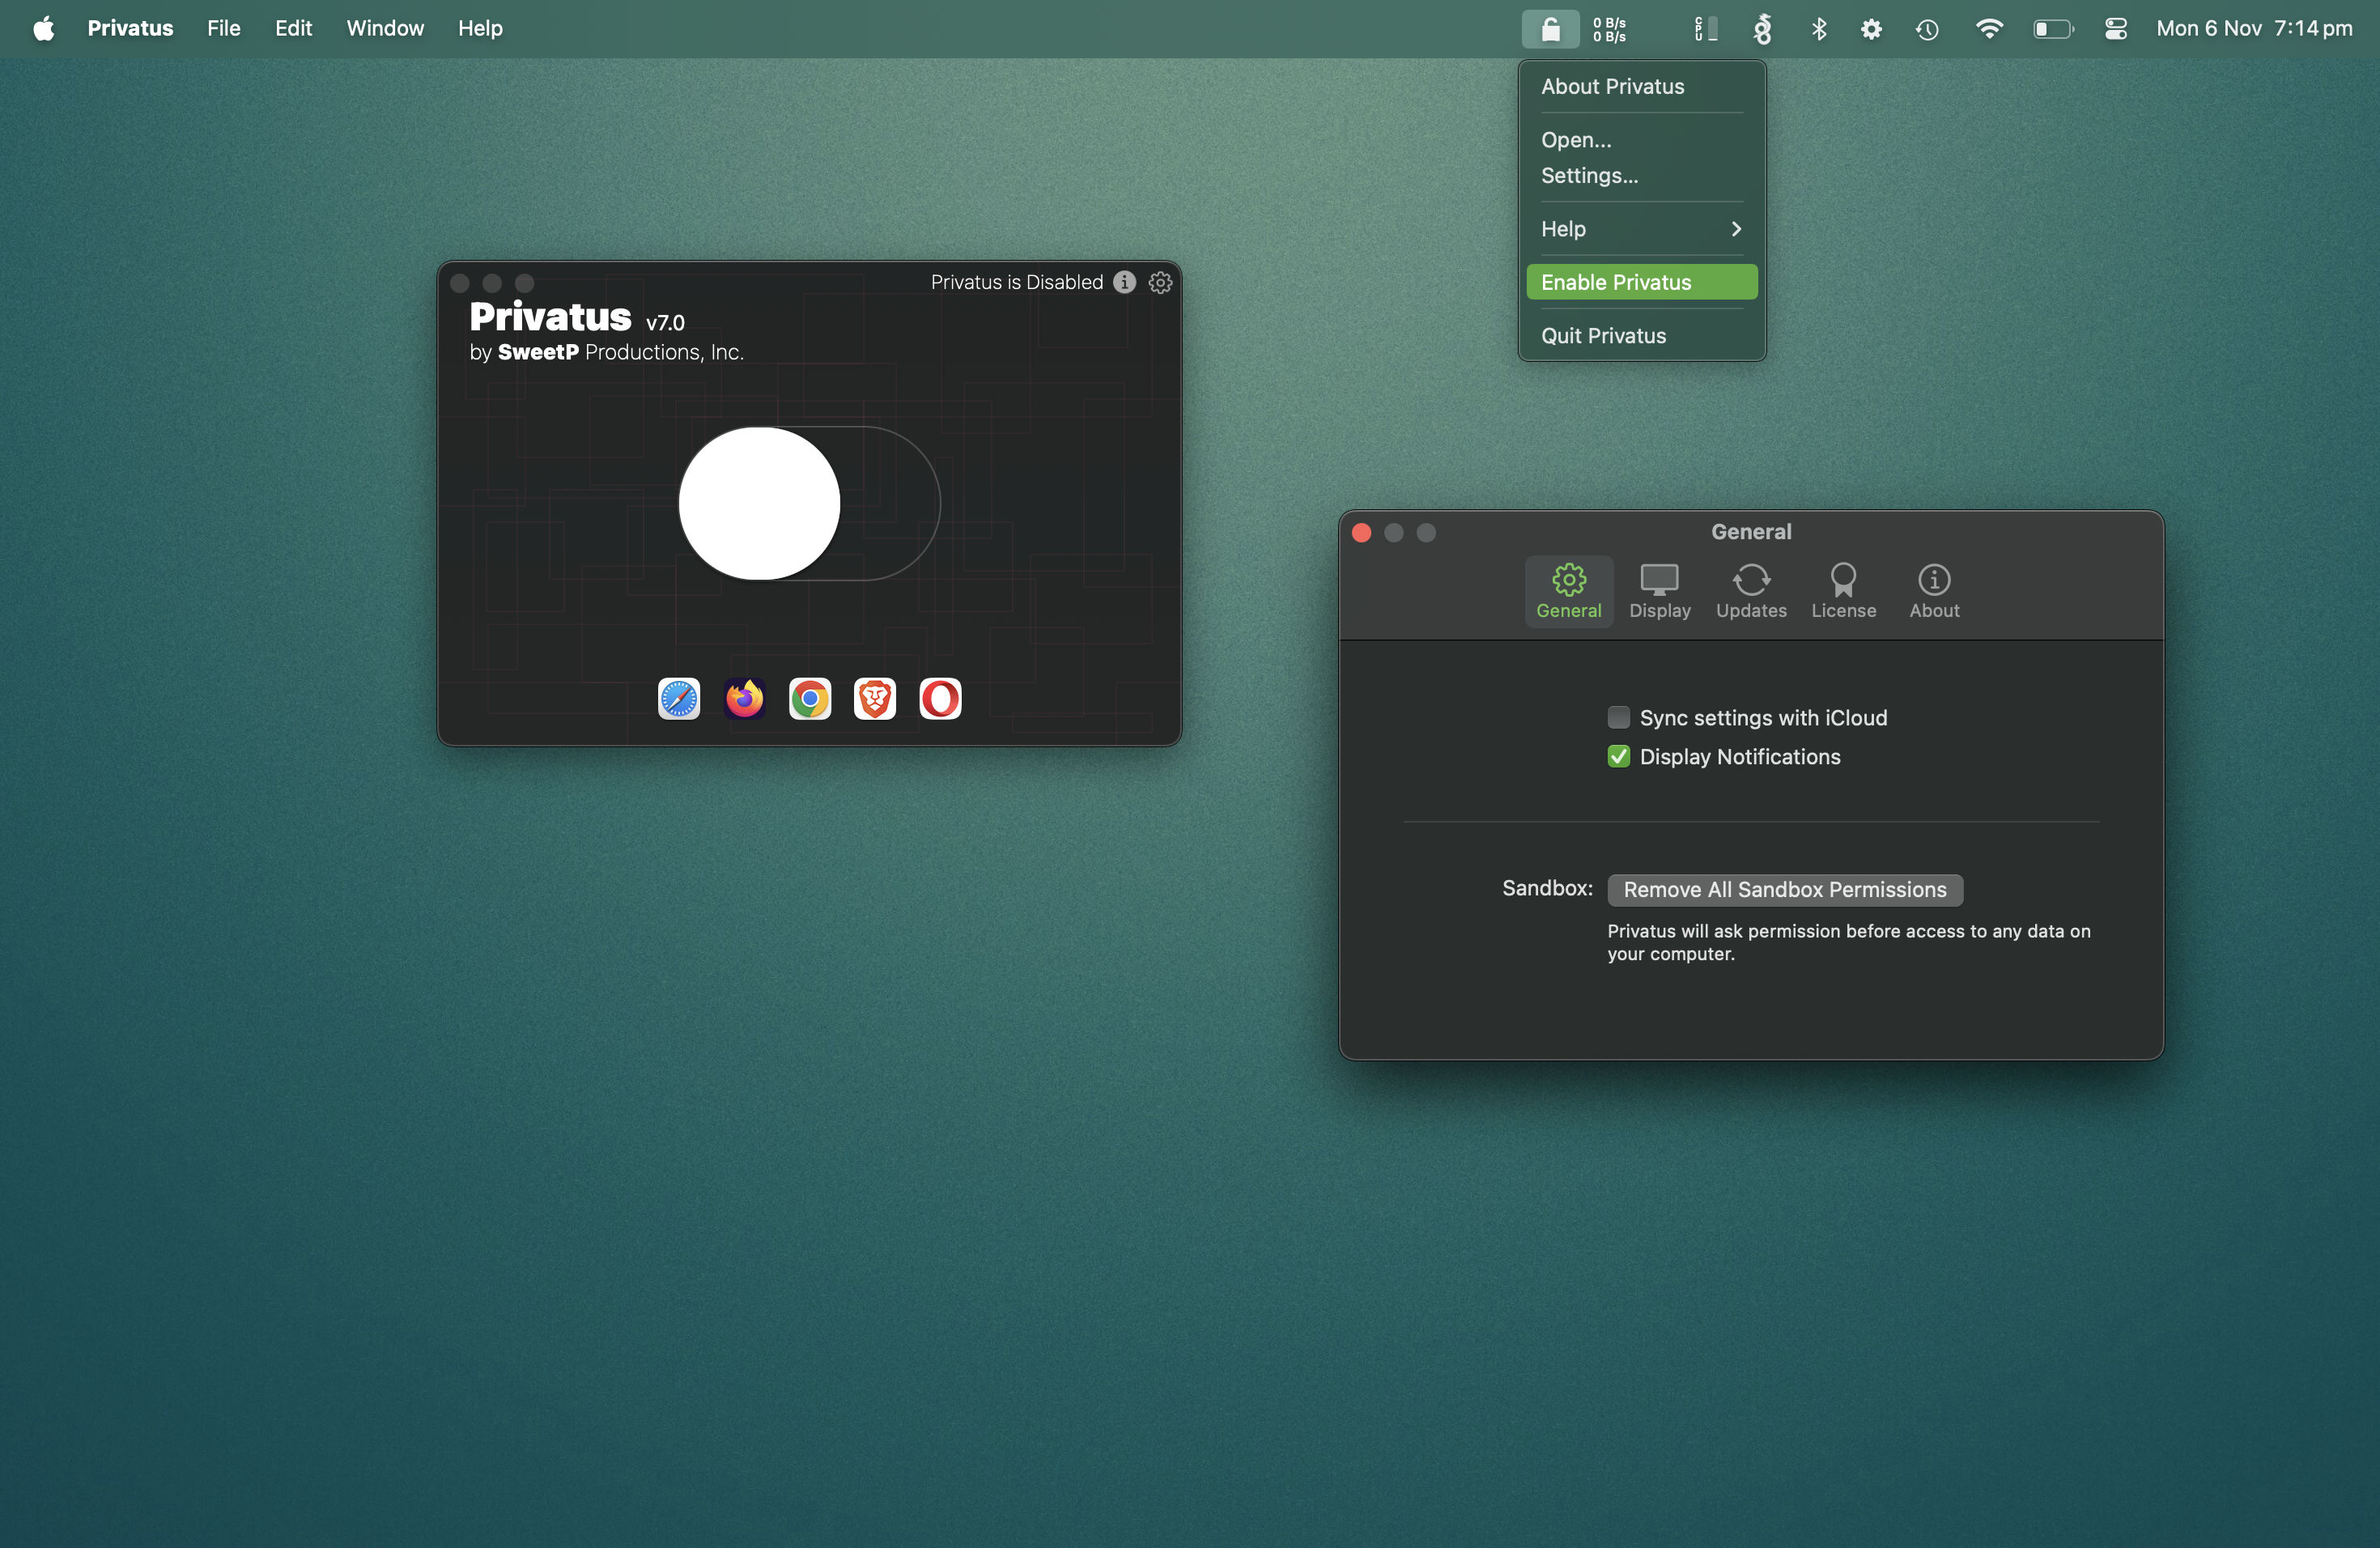Uncheck Display Notifications checkbox
The width and height of the screenshot is (2380, 1548).
1618,756
